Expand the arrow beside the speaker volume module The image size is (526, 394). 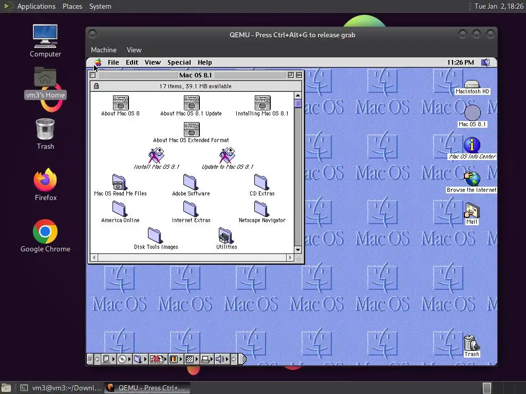click(x=228, y=360)
